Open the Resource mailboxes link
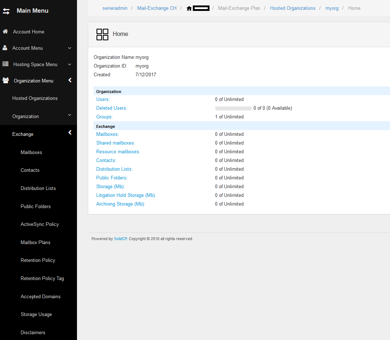Image resolution: width=390 pixels, height=340 pixels. [x=118, y=151]
